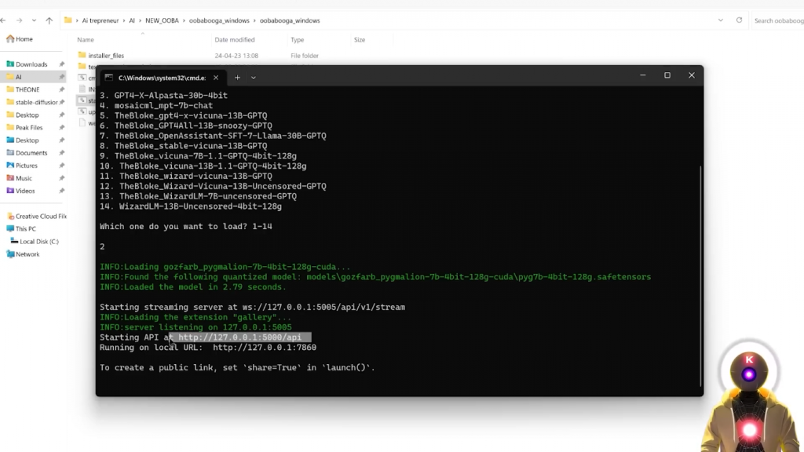Click the 'Ai trepreneur' breadcrumb
Viewport: 804px width, 452px height.
100,20
